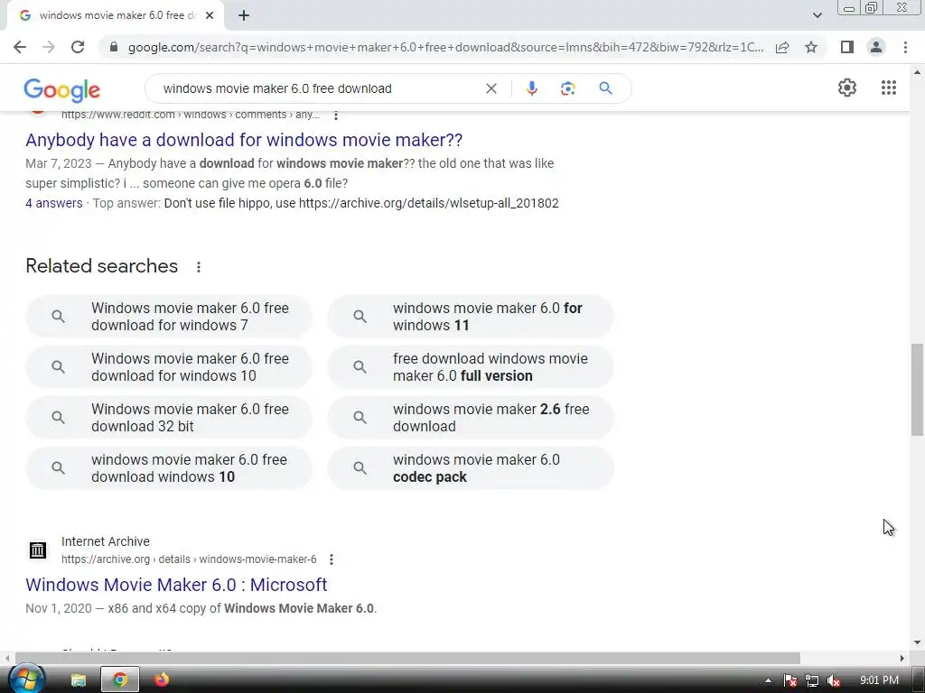Open the Windows Start menu
925x693 pixels.
click(26, 679)
